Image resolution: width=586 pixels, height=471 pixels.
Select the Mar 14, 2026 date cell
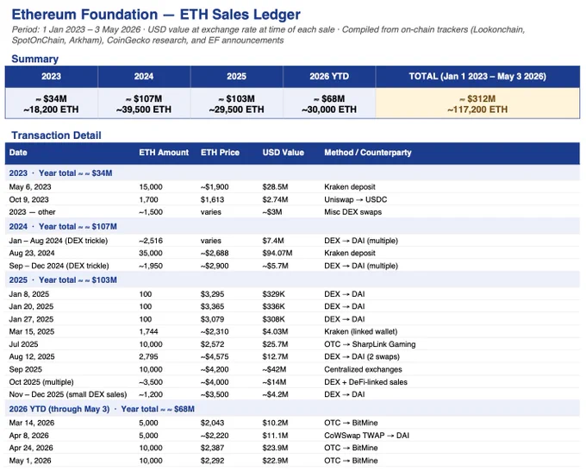(32, 423)
